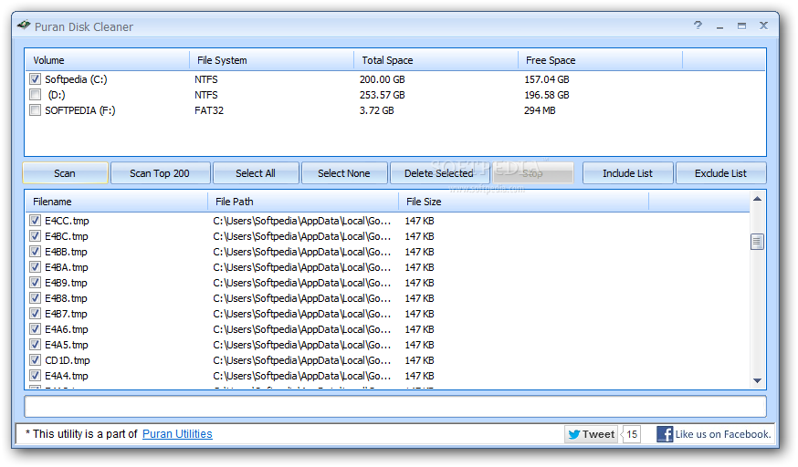
Task: Click the Delete Selected button
Action: tap(439, 173)
